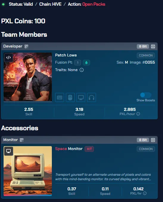Select the monitor accessory slot
Screen dimensions: 163x202
click(x=81, y=97)
